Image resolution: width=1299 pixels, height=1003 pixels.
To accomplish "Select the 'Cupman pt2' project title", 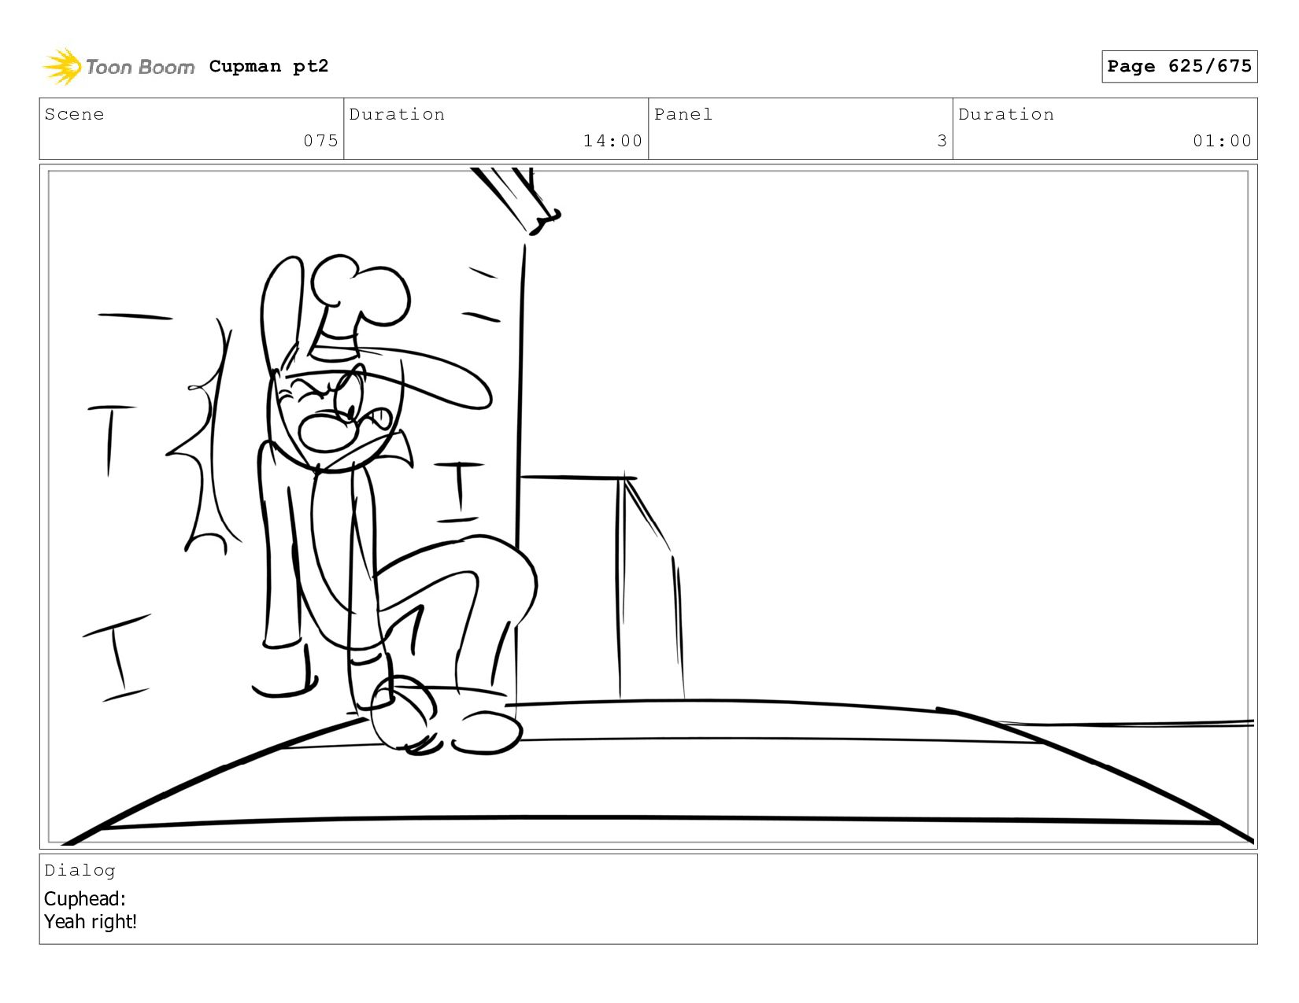I will coord(268,66).
